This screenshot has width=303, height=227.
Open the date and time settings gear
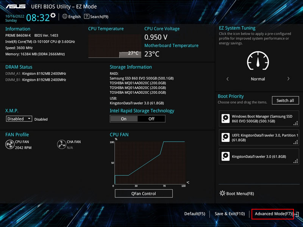tap(53, 15)
